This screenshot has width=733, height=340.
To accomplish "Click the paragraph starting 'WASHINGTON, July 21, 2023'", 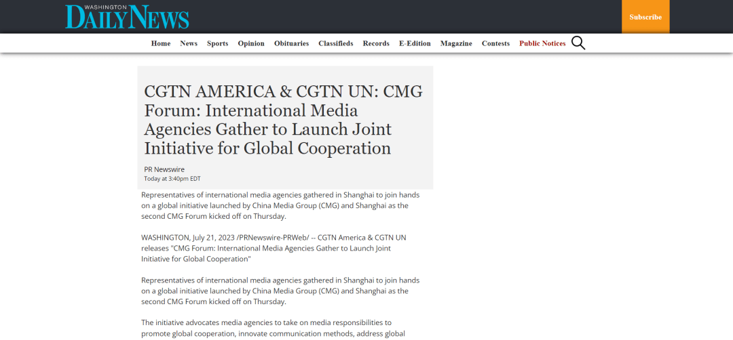I will tap(274, 248).
